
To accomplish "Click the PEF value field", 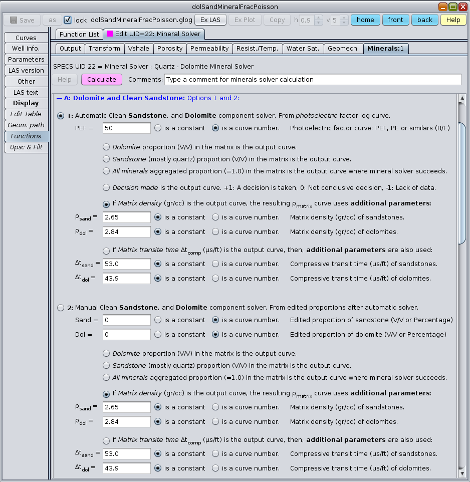I will 126,128.
